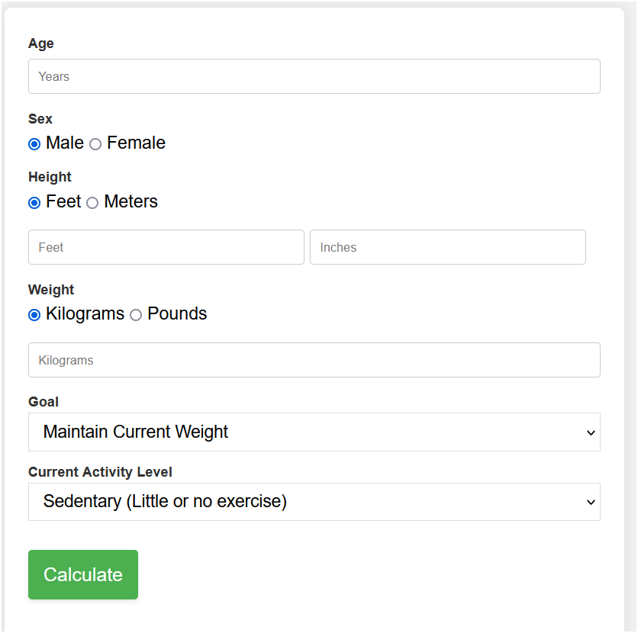Select the Male sex option

[34, 143]
